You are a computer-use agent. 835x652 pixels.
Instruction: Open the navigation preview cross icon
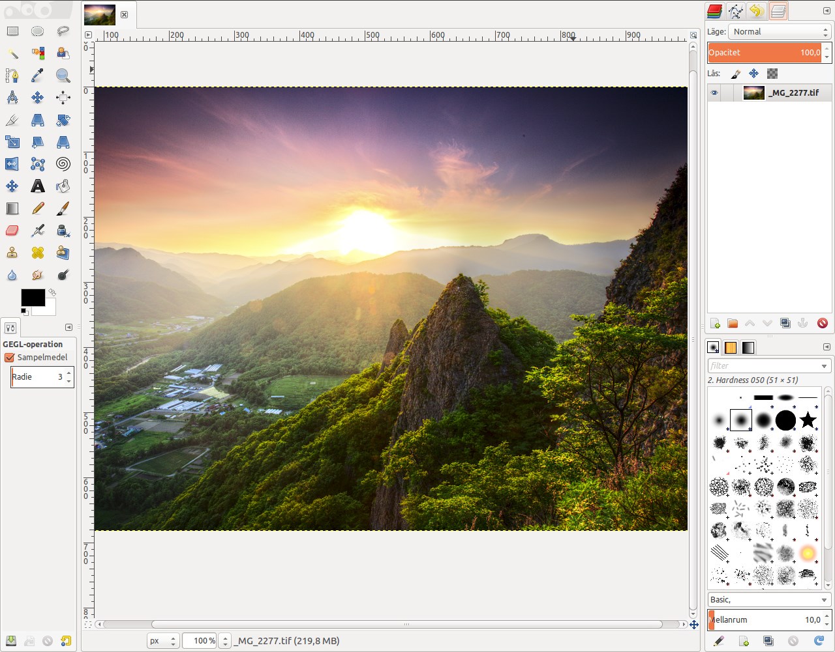694,624
